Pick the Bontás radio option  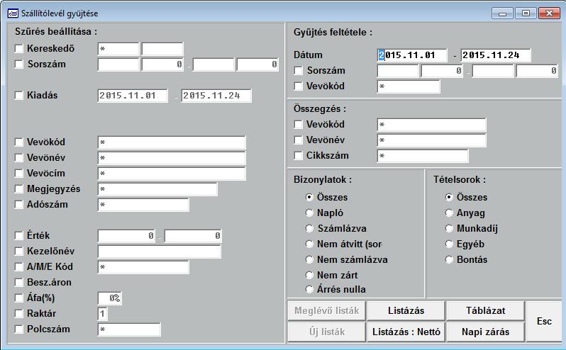pyautogui.click(x=449, y=259)
